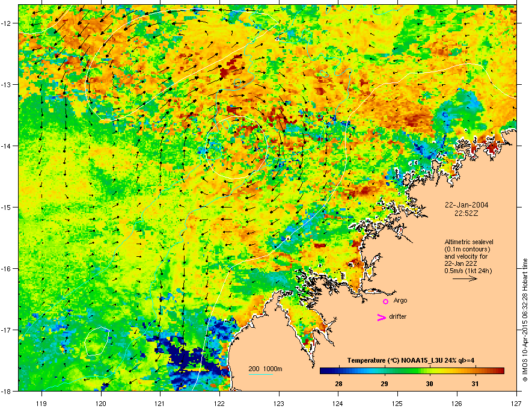Click the longitude axis label 126

tap(457, 403)
